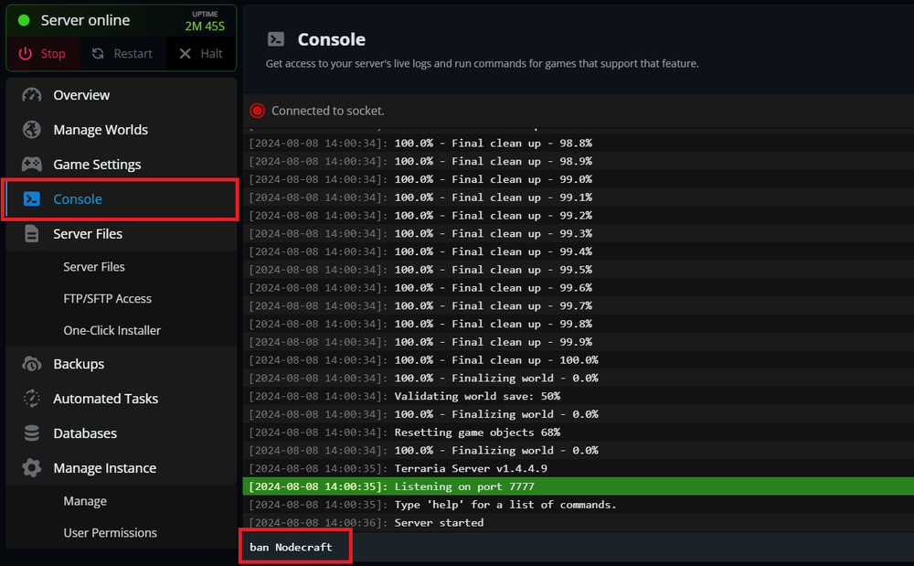Click the red socket connection indicator
914x566 pixels.
point(257,110)
